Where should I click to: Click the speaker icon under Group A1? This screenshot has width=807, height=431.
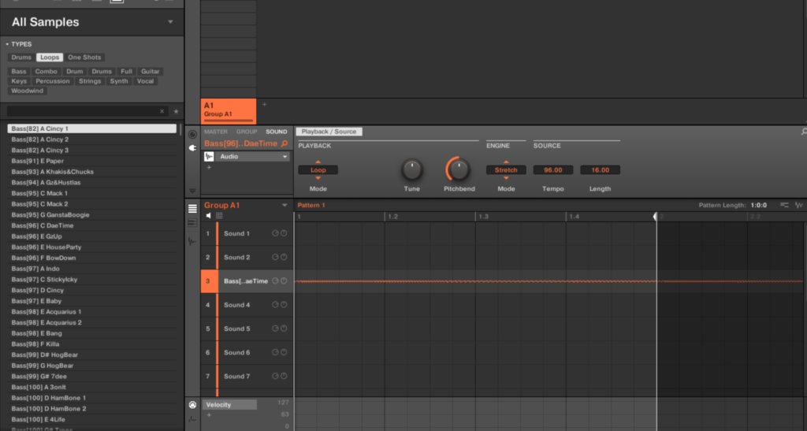pos(209,216)
